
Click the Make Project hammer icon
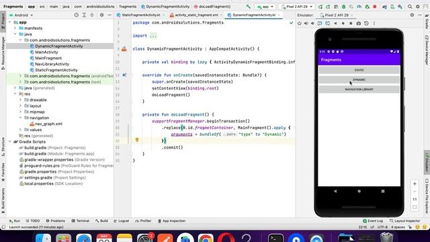[x=248, y=6]
